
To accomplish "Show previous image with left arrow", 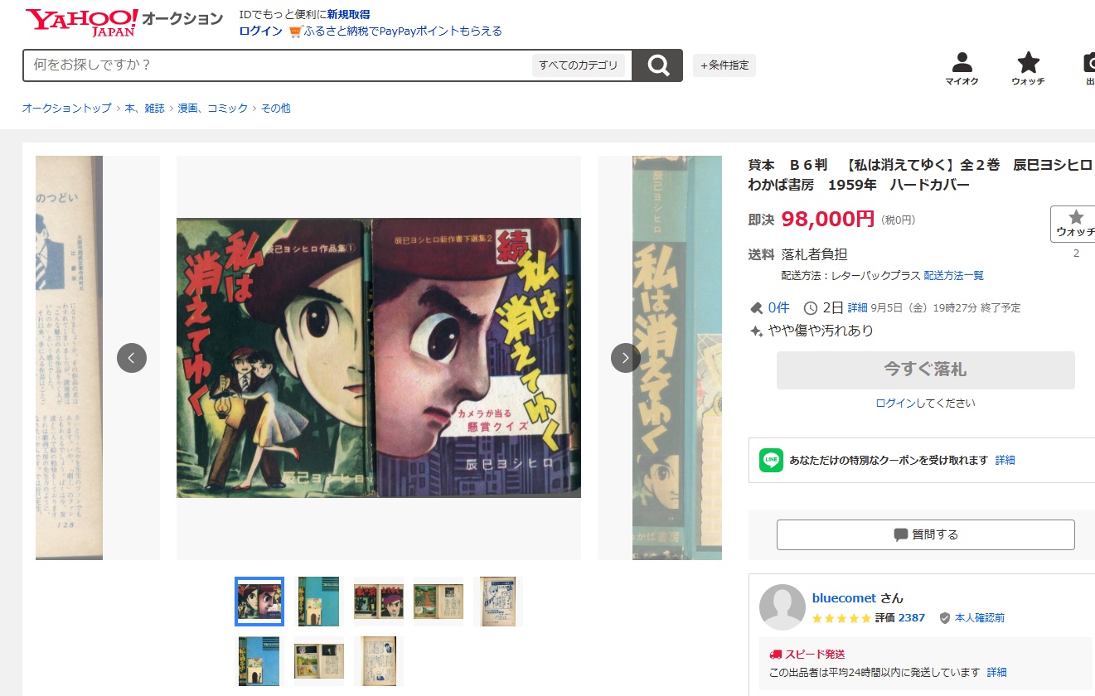I will click(132, 358).
